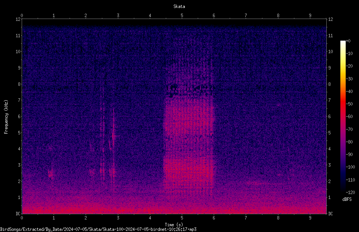Click the top time axis '9' label
The width and height of the screenshot is (359, 232).
point(310,15)
